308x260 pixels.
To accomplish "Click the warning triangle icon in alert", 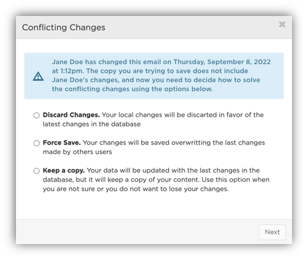I will click(x=38, y=76).
